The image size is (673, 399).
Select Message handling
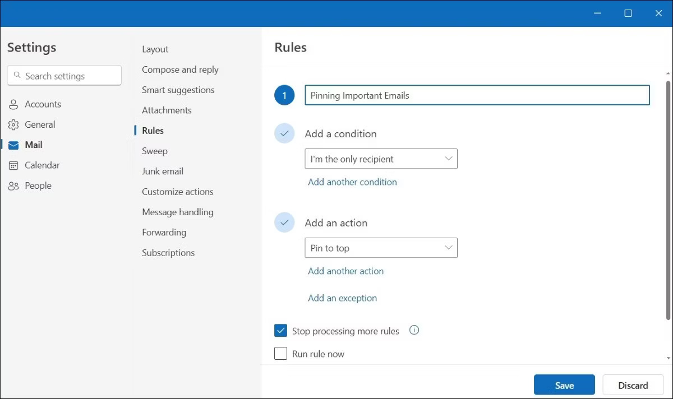click(x=177, y=212)
